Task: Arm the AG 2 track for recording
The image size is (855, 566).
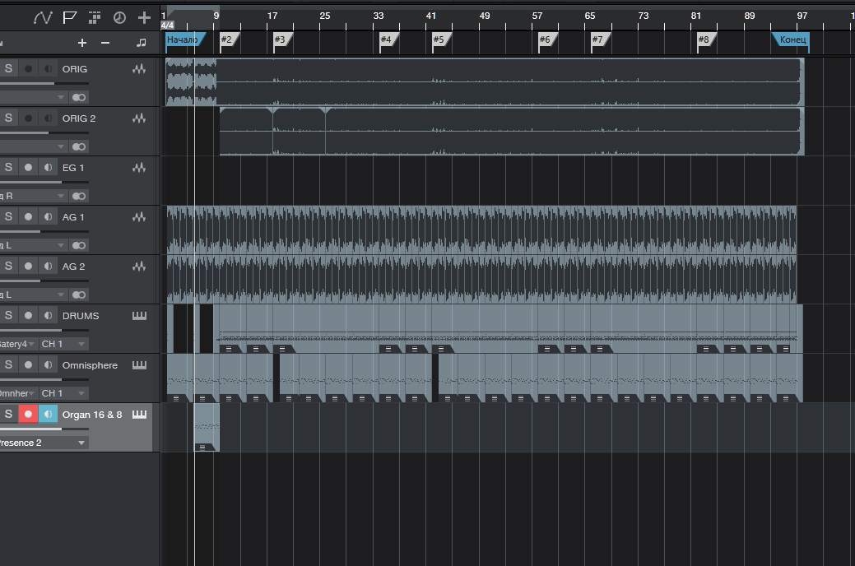Action: [28, 266]
